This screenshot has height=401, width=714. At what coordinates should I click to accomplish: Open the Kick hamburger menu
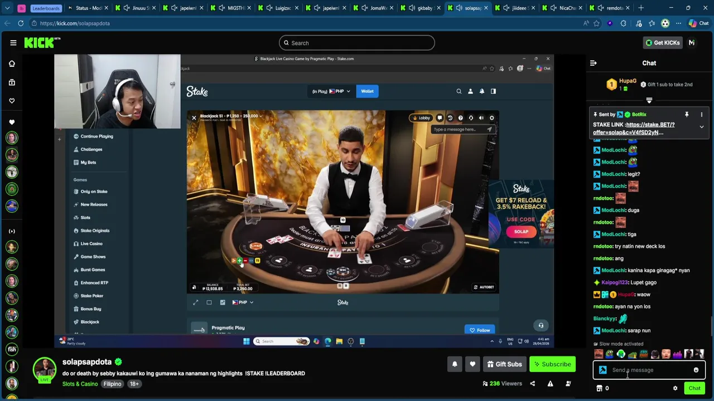click(13, 43)
